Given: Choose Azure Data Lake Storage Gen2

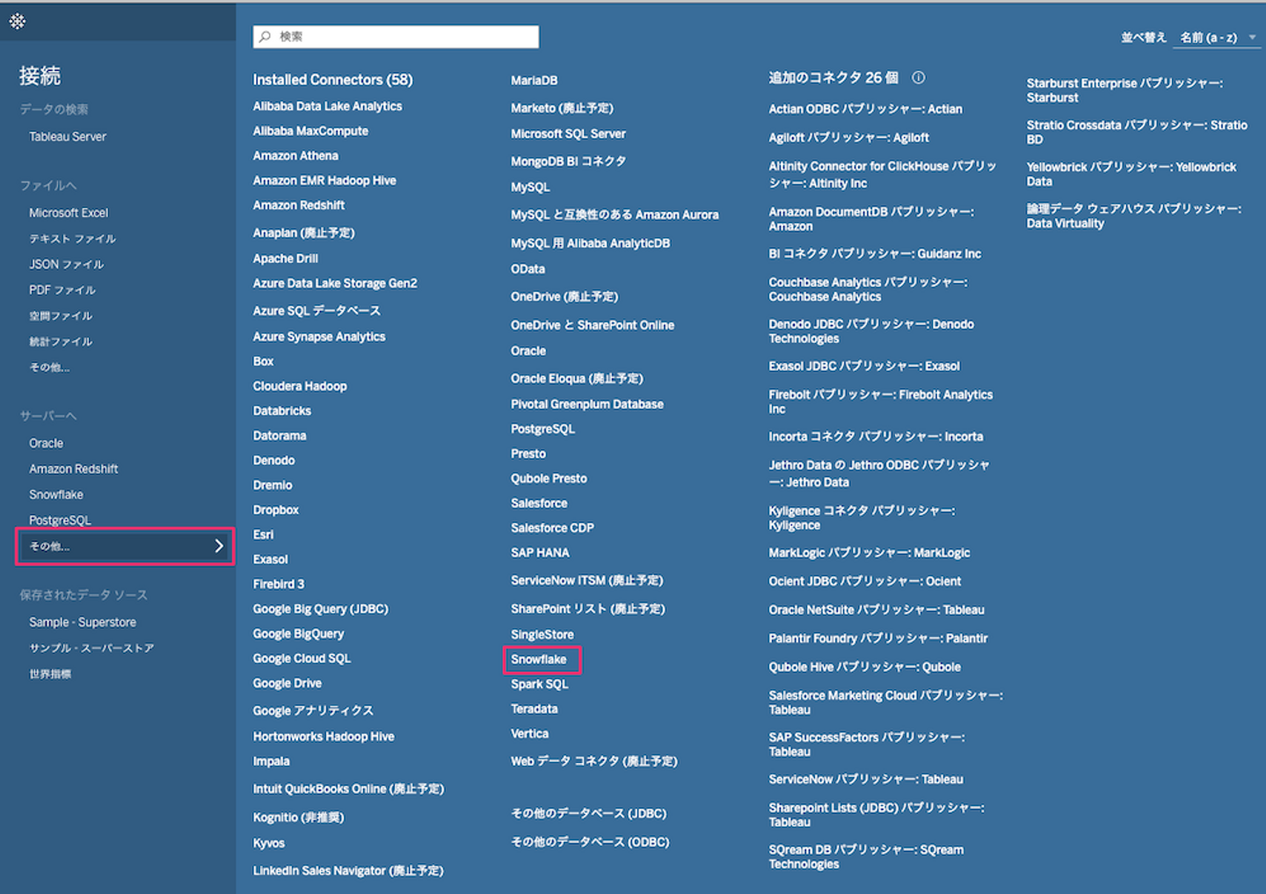Looking at the screenshot, I should point(335,283).
